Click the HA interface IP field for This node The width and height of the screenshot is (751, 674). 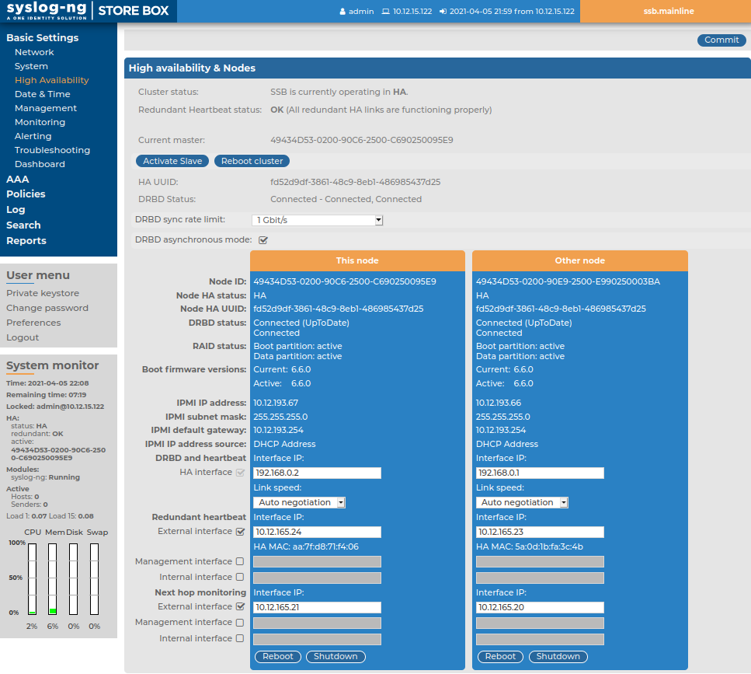click(x=317, y=473)
